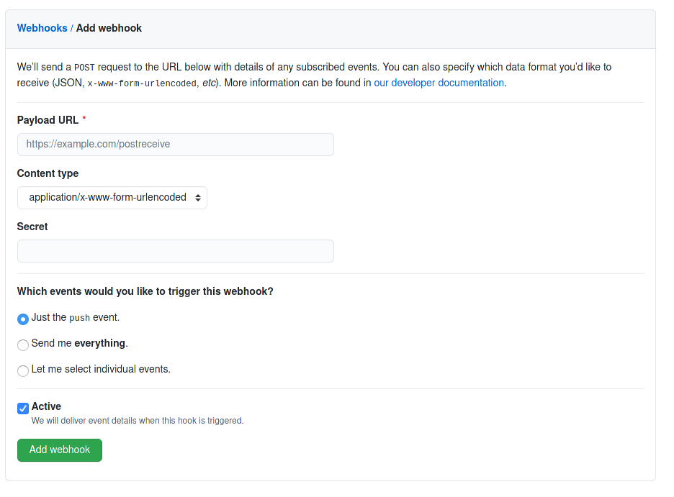Click the bold Active label text
The height and width of the screenshot is (497, 674).
(46, 406)
